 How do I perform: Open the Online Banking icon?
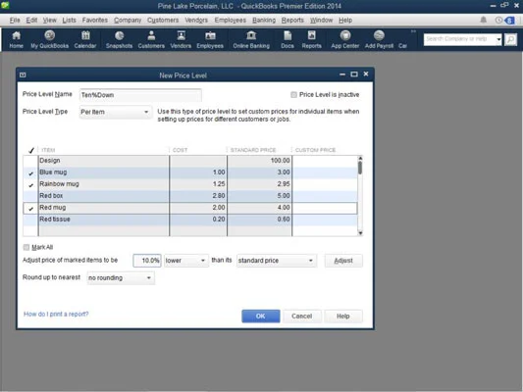251,39
